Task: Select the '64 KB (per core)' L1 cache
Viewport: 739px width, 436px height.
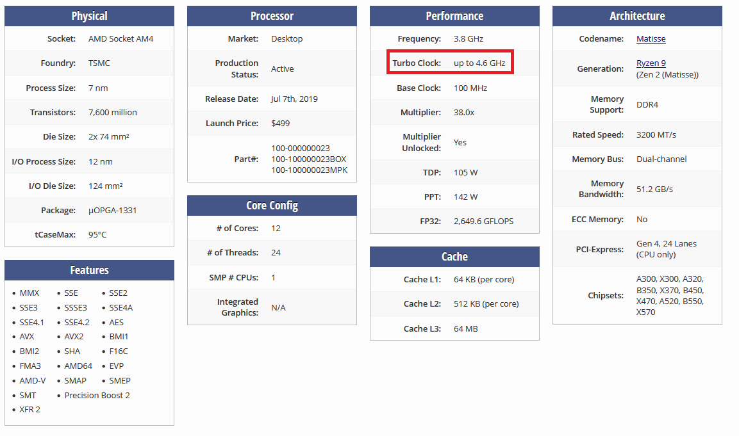Action: (x=484, y=280)
